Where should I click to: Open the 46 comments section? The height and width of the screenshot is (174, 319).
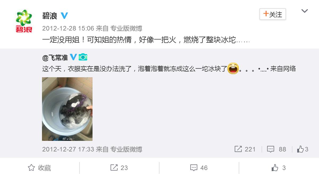199,168
